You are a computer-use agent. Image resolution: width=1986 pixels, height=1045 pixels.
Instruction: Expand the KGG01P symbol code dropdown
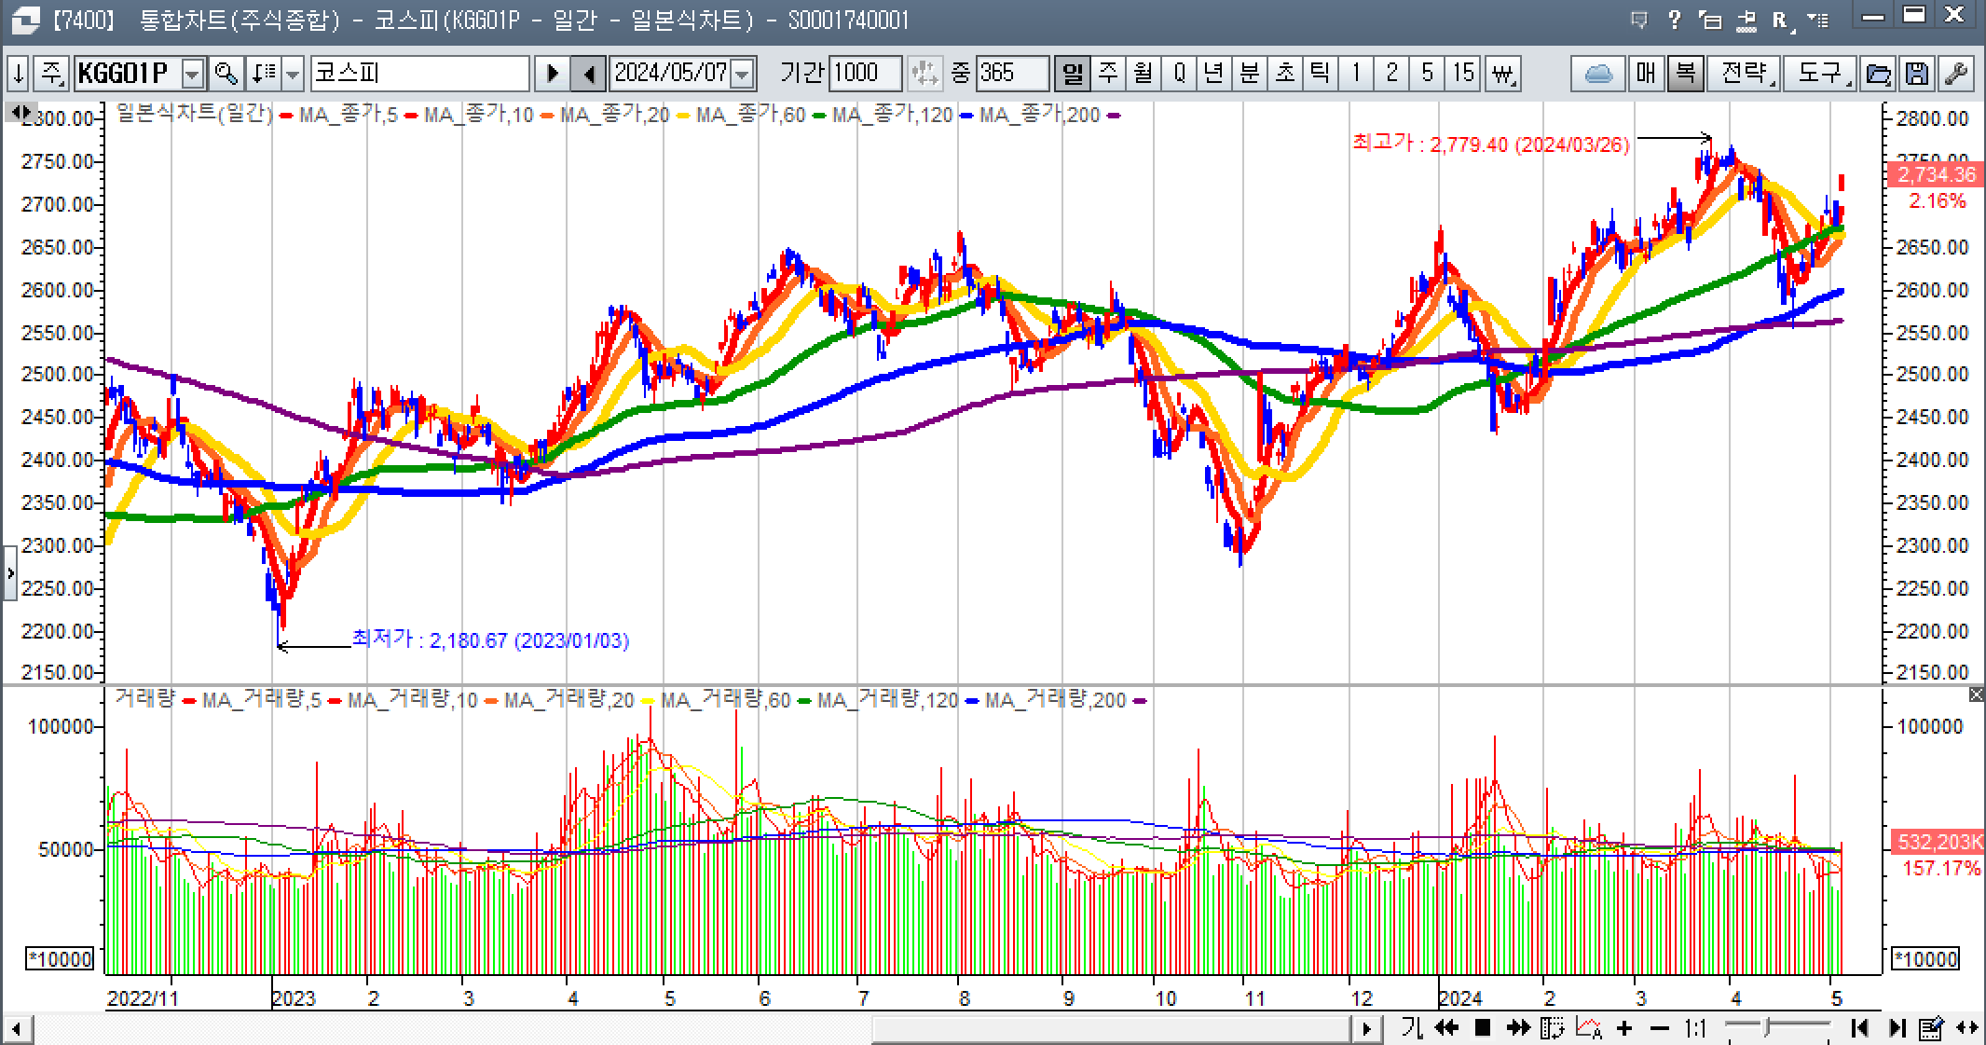[x=192, y=73]
